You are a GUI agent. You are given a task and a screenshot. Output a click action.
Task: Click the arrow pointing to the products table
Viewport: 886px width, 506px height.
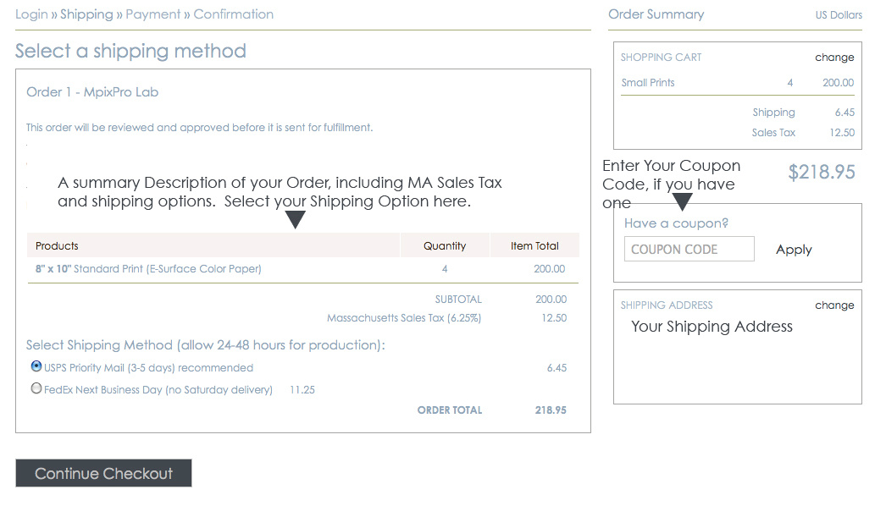[x=295, y=219]
